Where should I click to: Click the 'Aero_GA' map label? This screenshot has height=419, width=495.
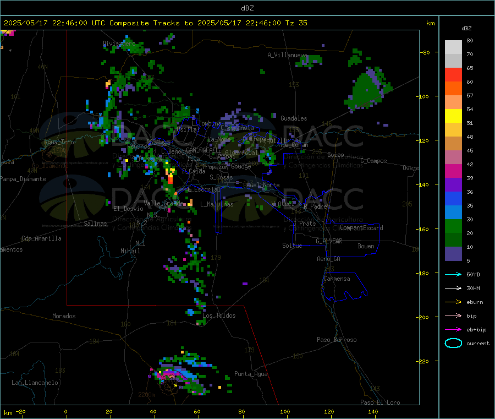click(328, 259)
